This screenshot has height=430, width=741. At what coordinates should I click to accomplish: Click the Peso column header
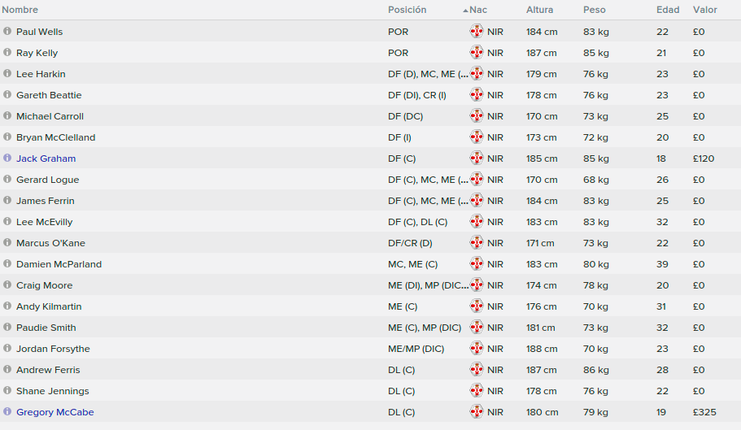click(594, 10)
